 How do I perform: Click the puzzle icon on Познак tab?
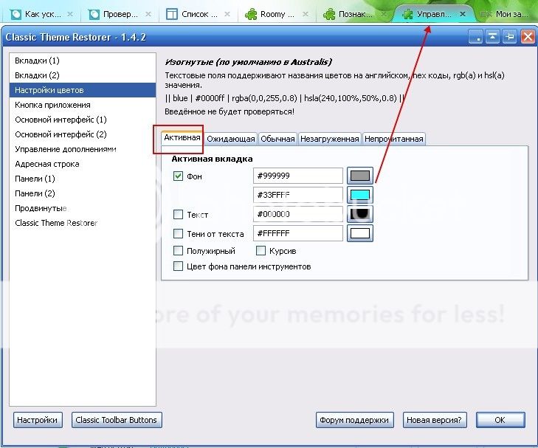click(329, 14)
